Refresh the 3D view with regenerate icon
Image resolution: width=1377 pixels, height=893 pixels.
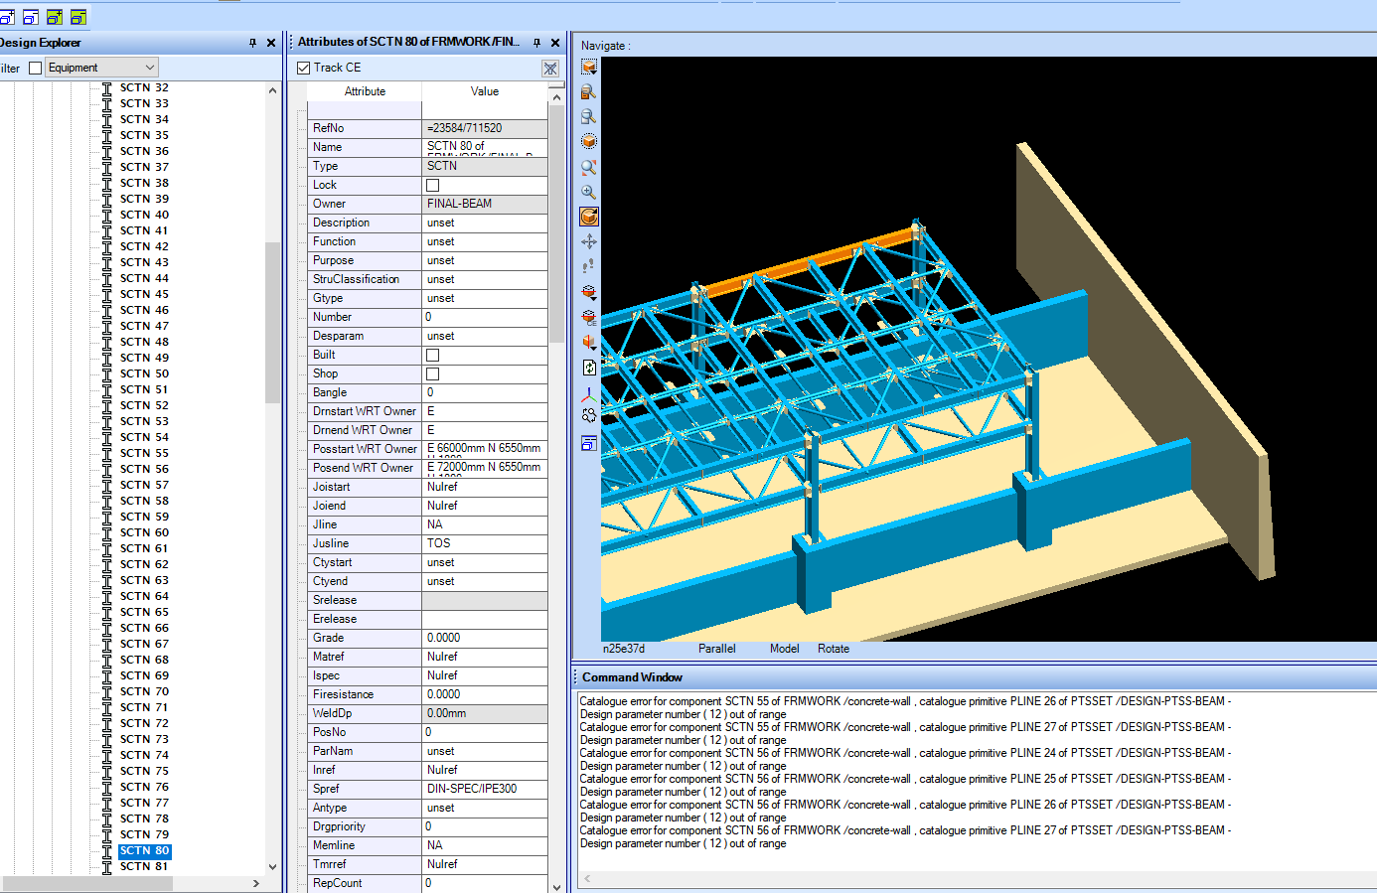tap(589, 367)
